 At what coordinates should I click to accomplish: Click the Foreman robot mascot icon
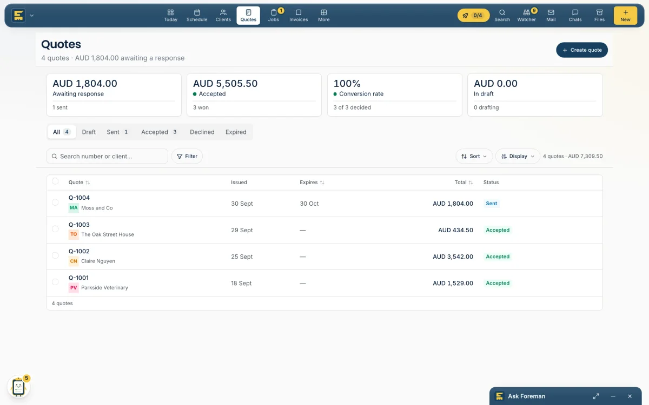coord(18,387)
